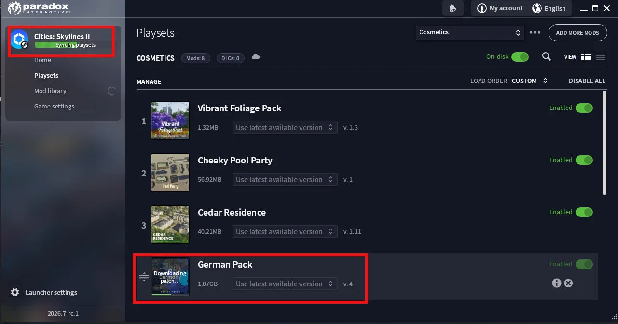
Task: Click the Cheeky Pool Party title
Action: tap(235, 161)
